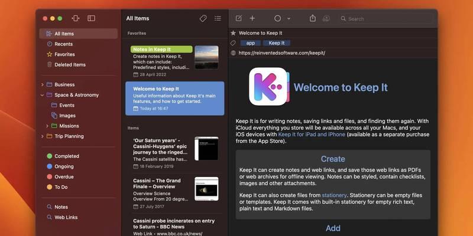This screenshot has width=473, height=236.
Task: Toggle the compact mode icon in sidebar header
Action: pyautogui.click(x=76, y=18)
